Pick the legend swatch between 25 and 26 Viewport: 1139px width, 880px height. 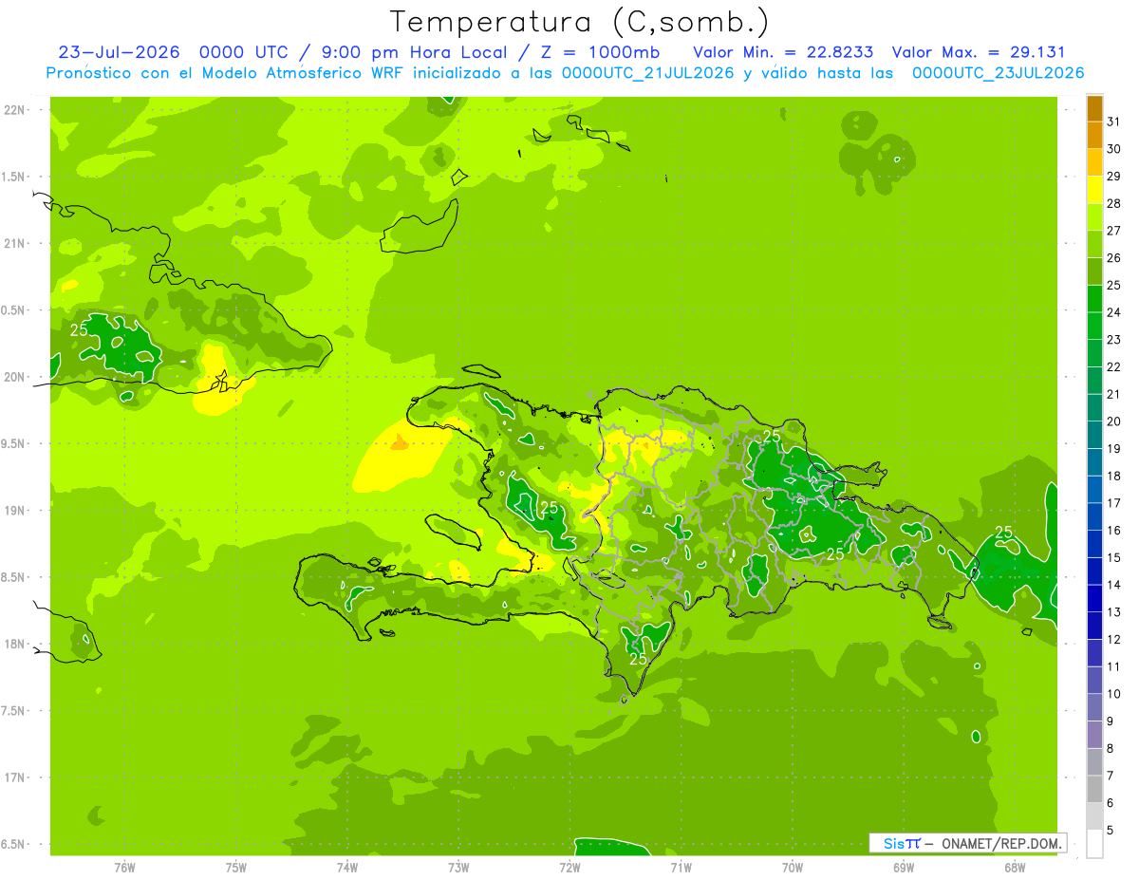1094,271
